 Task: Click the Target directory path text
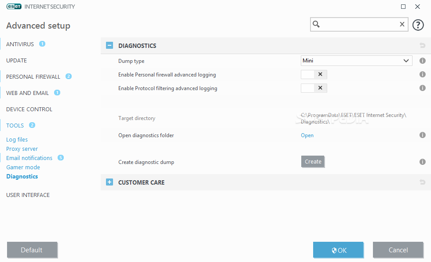click(354, 118)
